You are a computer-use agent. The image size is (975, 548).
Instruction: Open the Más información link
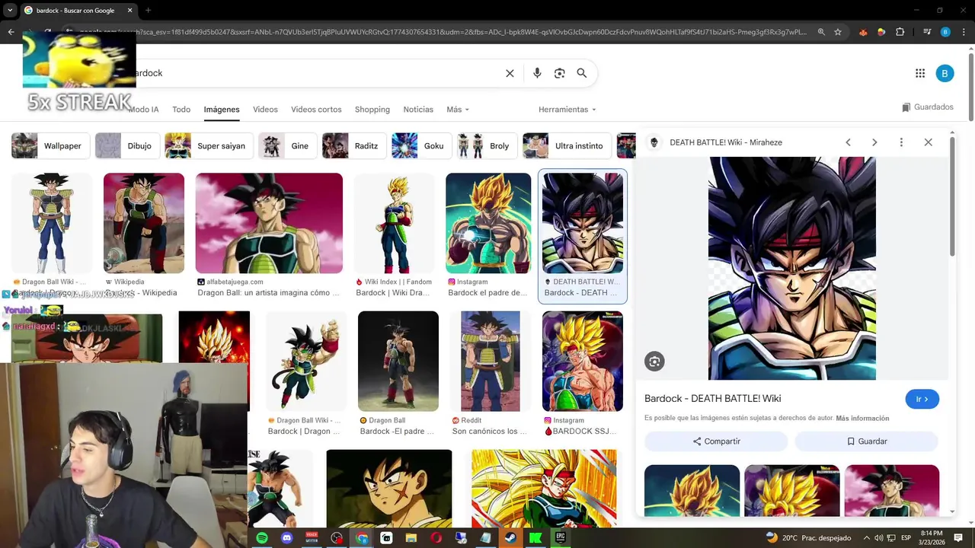pyautogui.click(x=862, y=418)
